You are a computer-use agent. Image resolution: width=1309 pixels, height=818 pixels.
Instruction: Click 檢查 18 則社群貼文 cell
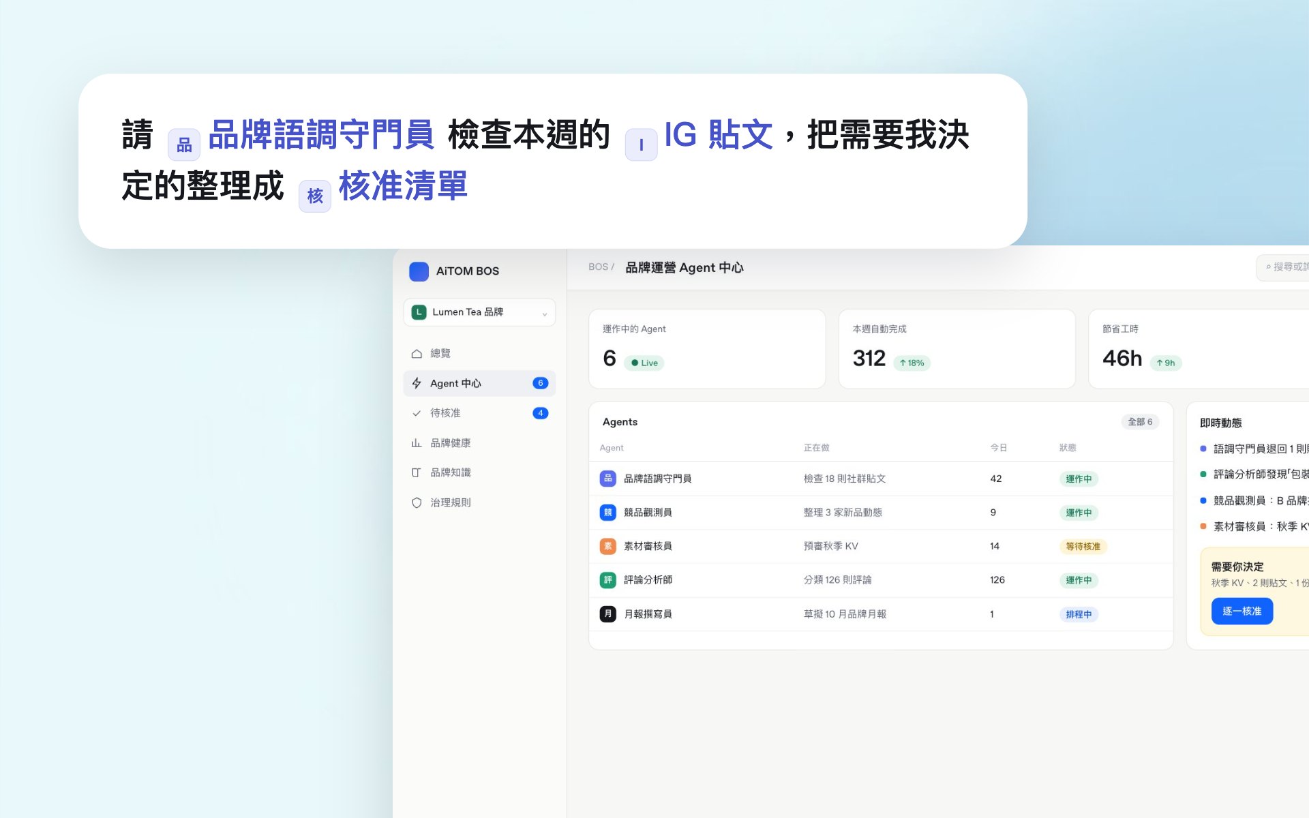pos(845,479)
